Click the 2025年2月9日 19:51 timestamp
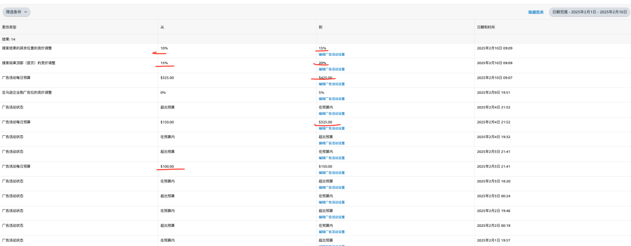 point(494,92)
